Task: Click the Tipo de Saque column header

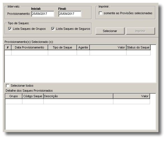Action: (x=62, y=47)
